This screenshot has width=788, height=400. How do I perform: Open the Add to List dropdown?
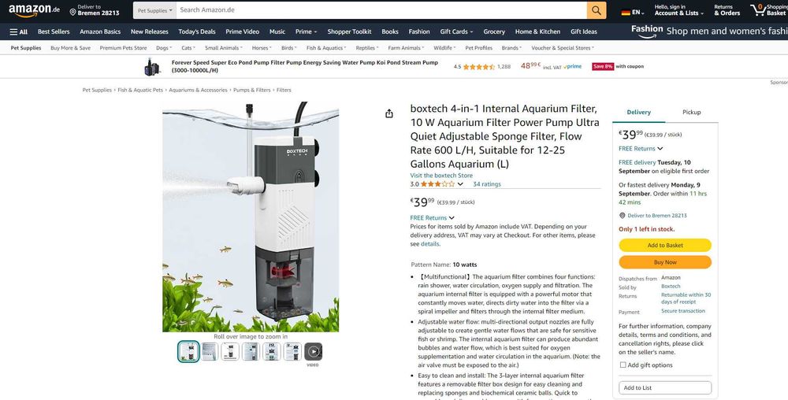click(x=665, y=387)
